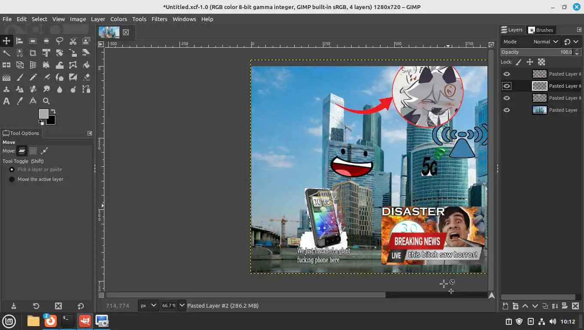This screenshot has width=584, height=330.
Task: Switch to the Brushes tab
Action: (541, 30)
